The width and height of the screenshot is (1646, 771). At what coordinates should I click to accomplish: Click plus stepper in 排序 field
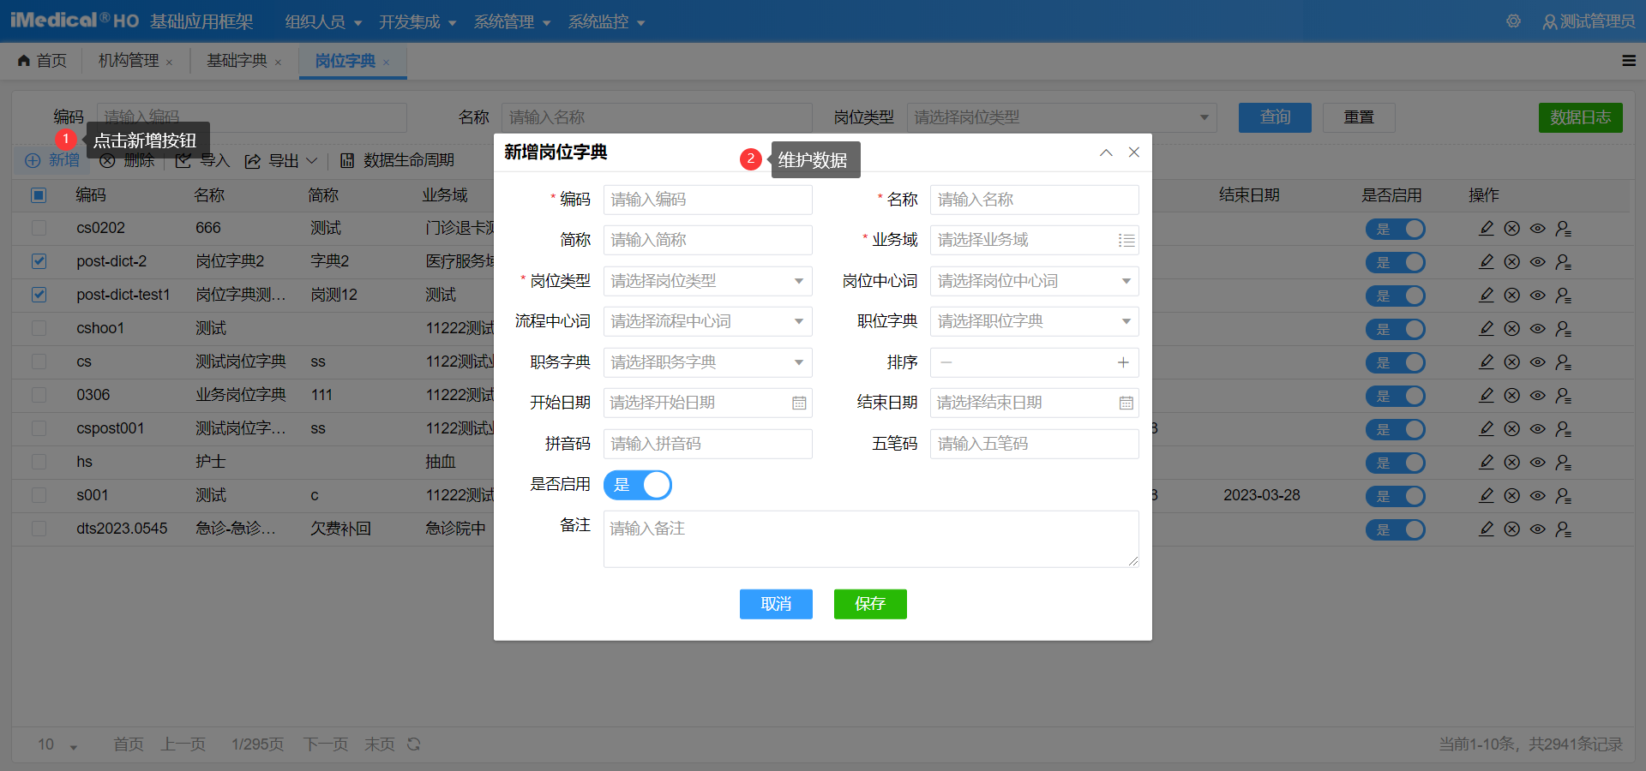coord(1123,362)
